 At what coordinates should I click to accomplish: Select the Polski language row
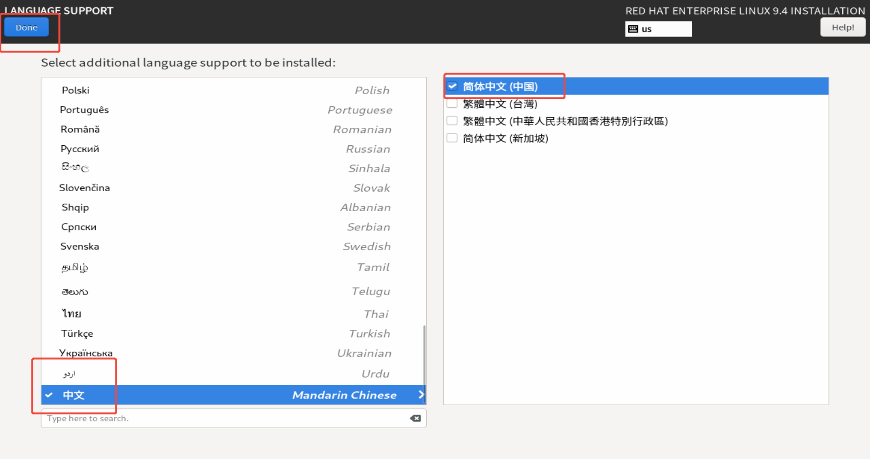pyautogui.click(x=234, y=90)
